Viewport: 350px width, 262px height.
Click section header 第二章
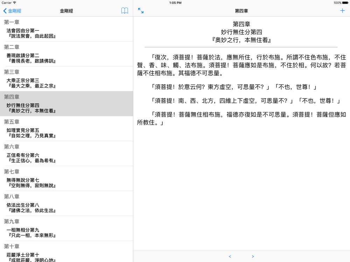[12, 47]
